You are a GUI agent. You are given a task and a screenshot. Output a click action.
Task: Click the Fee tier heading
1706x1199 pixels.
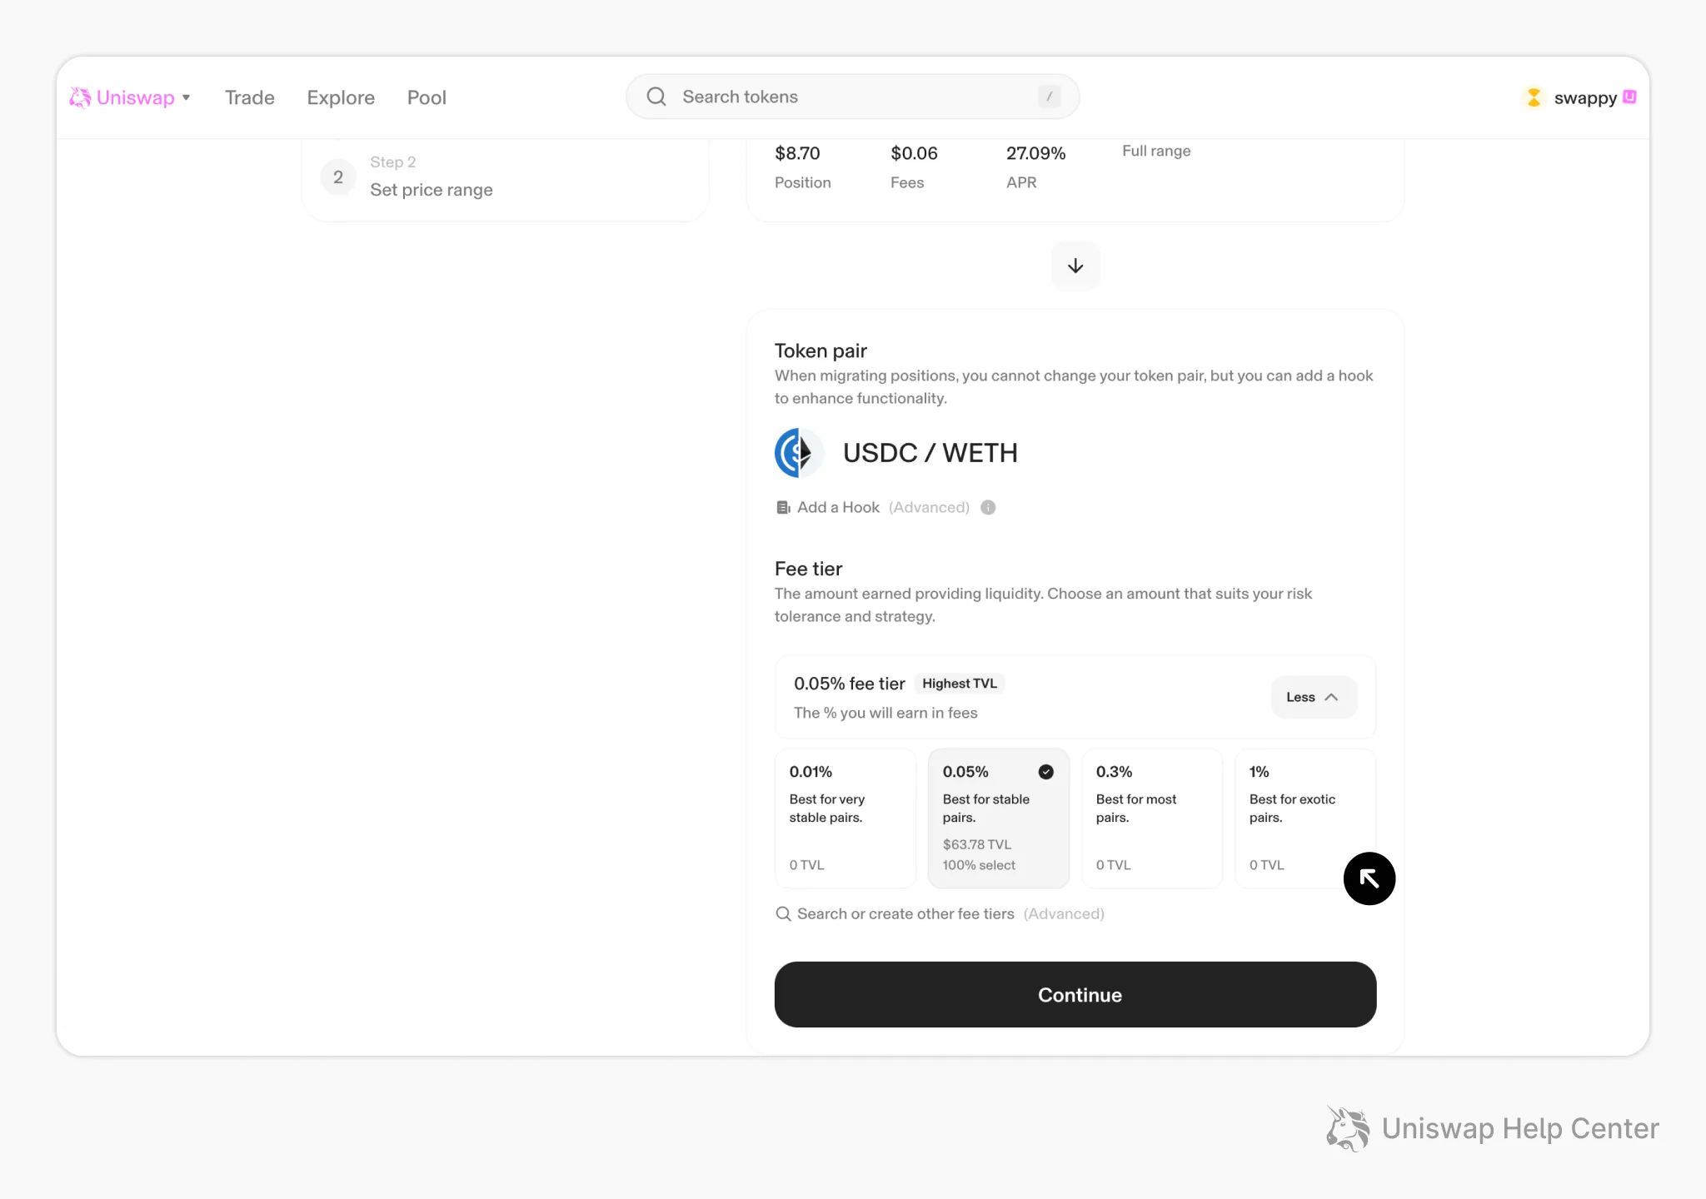(x=808, y=569)
